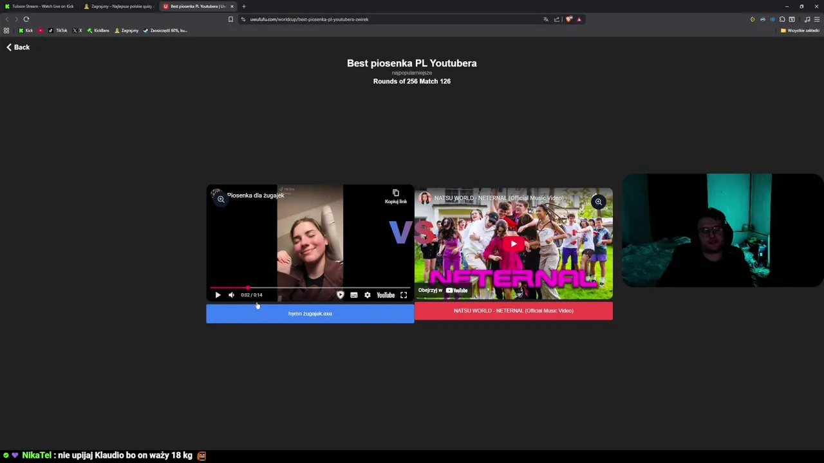Translate page using the translate icon

pos(546,19)
